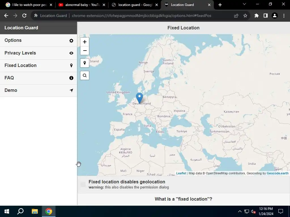The image size is (290, 217).
Task: Switch to 'location guard - Google' tab
Action: coord(135,5)
